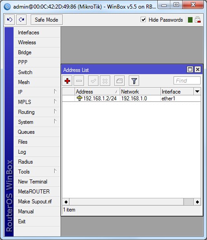Image resolution: width=207 pixels, height=240 pixels.
Task: Open the Interfaces menu
Action: pyautogui.click(x=37, y=33)
